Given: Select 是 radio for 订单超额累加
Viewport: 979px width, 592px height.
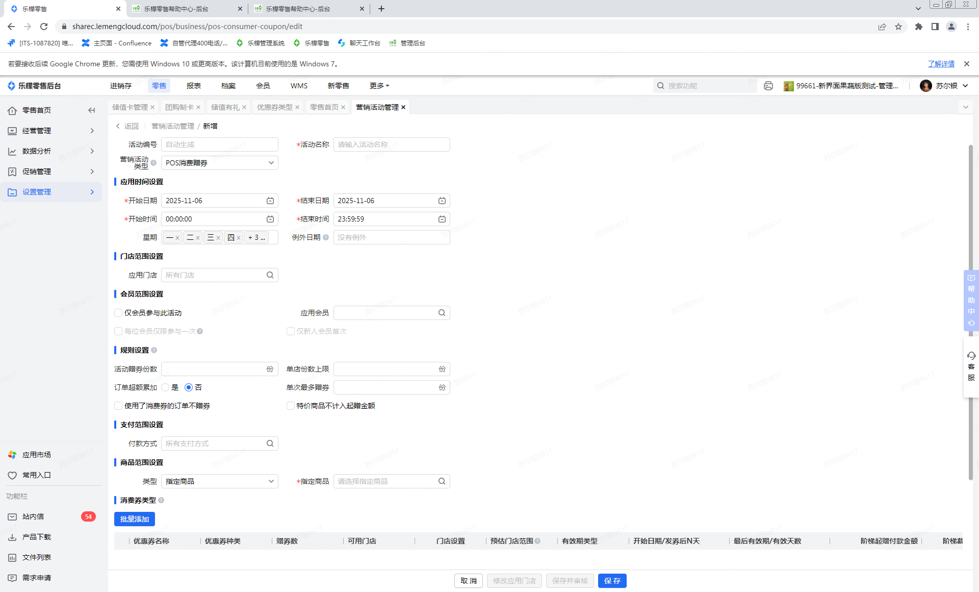Looking at the screenshot, I should [x=166, y=387].
